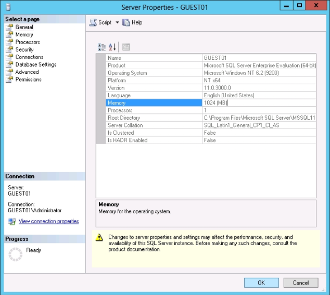Open the Permissions page
This screenshot has height=295, width=330.
pos(29,80)
